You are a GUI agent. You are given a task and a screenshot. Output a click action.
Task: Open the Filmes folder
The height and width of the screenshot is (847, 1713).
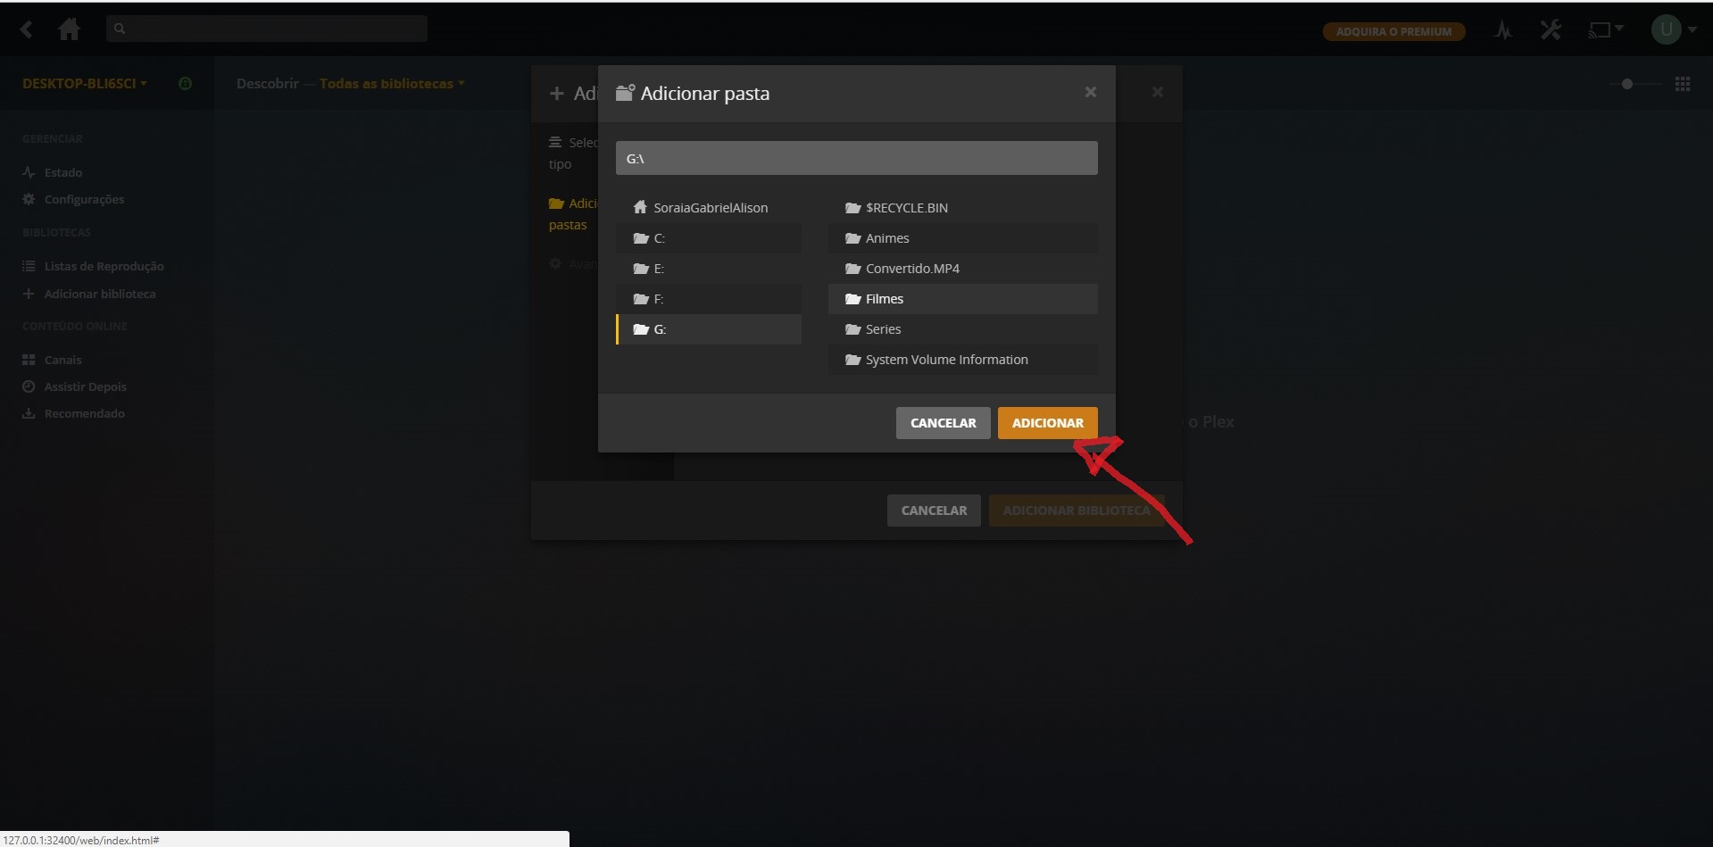click(x=962, y=299)
